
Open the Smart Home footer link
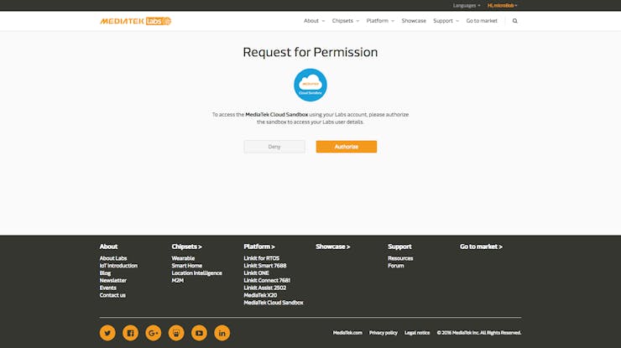[x=187, y=266]
